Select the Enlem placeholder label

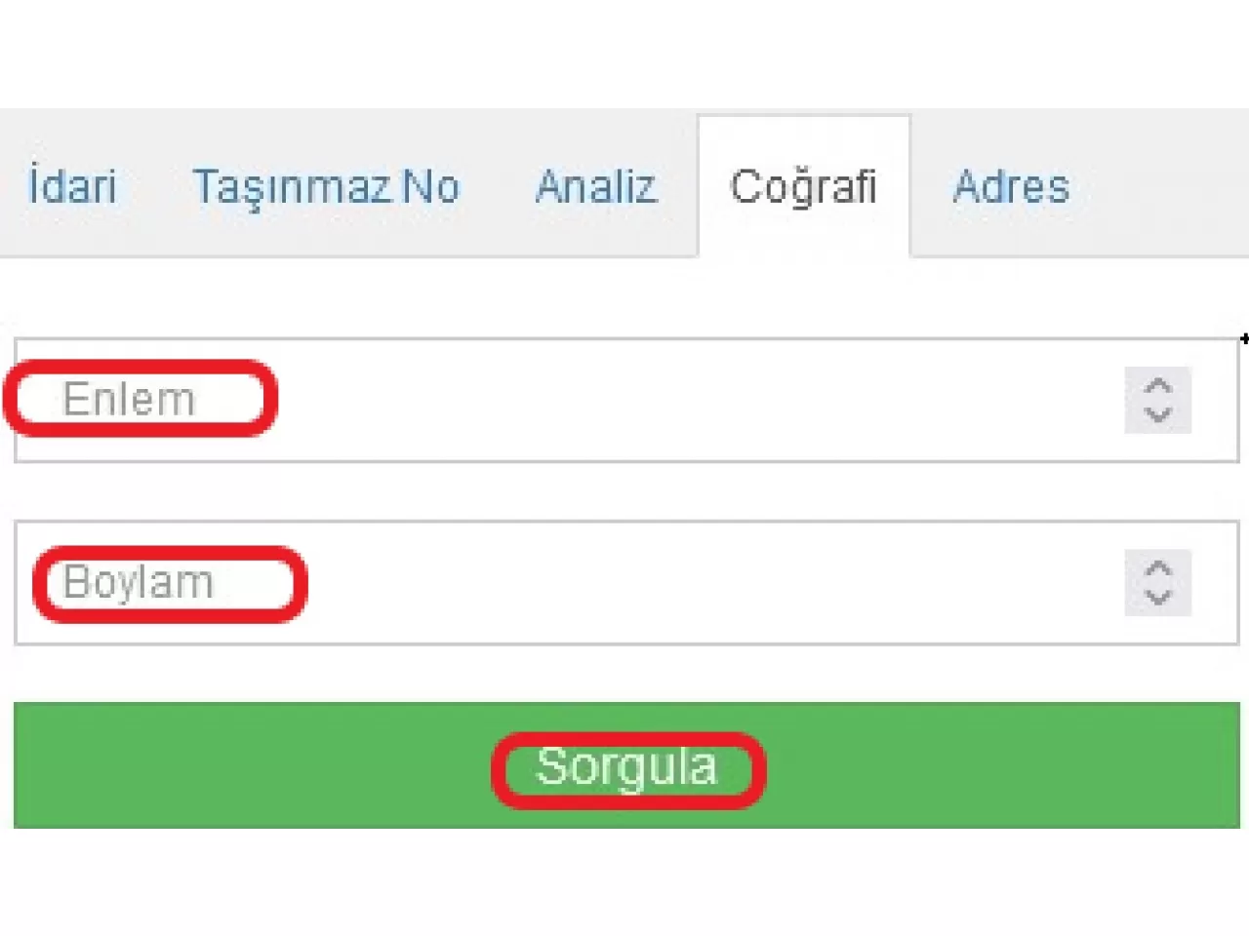[x=130, y=398]
